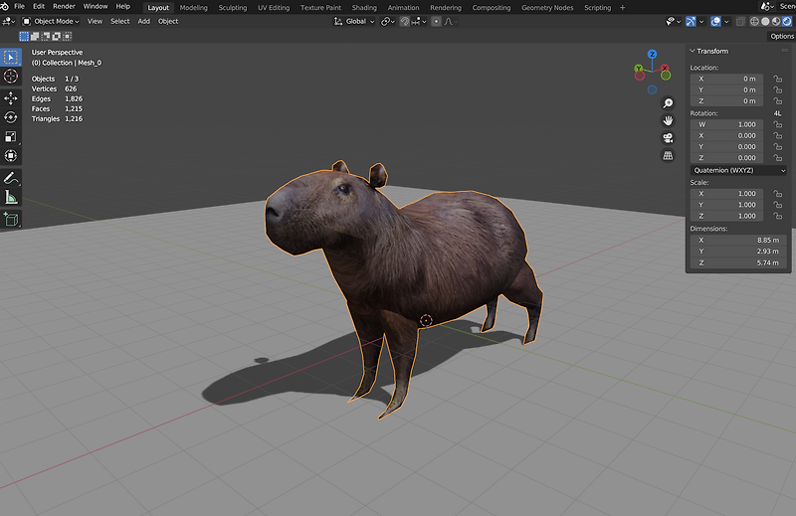Open the Edit menu

pyautogui.click(x=39, y=7)
